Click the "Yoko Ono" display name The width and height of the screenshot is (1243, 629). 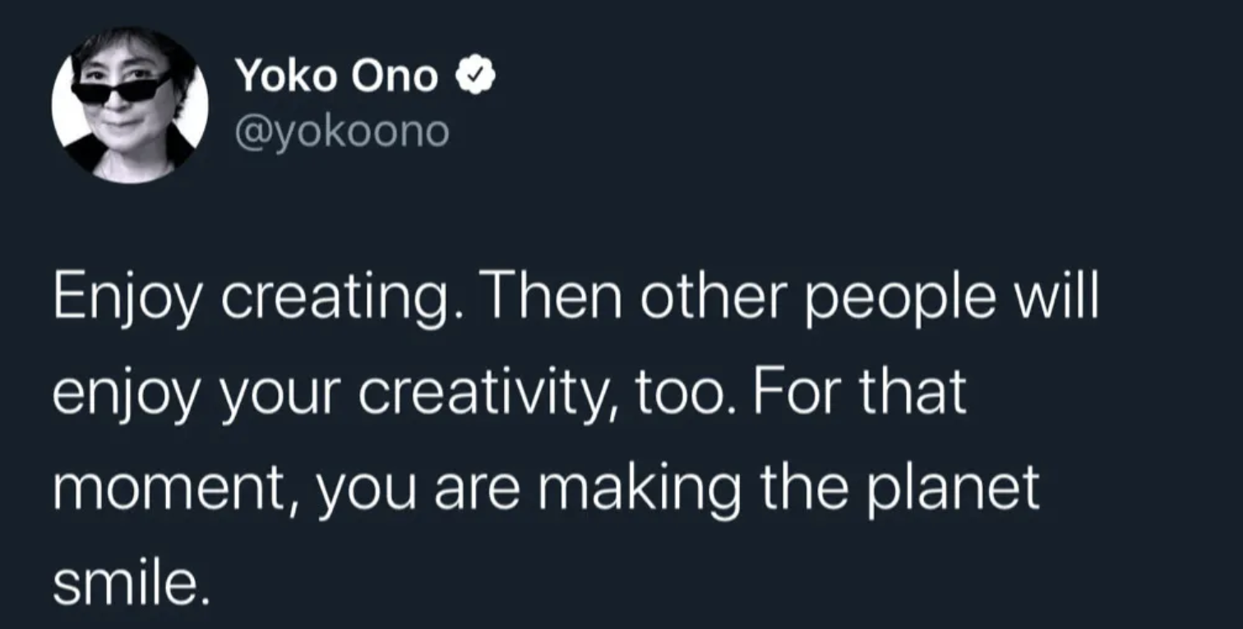[336, 77]
